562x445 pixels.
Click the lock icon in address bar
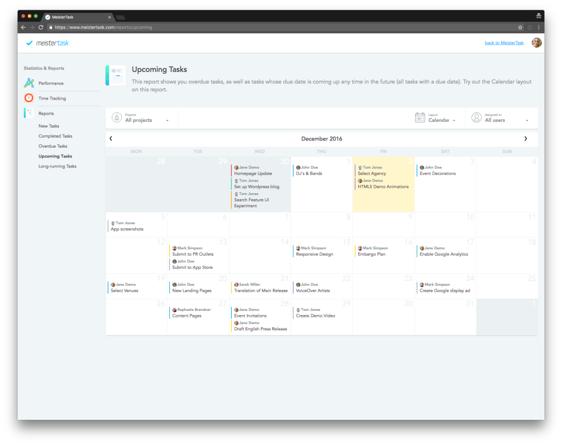[x=51, y=28]
